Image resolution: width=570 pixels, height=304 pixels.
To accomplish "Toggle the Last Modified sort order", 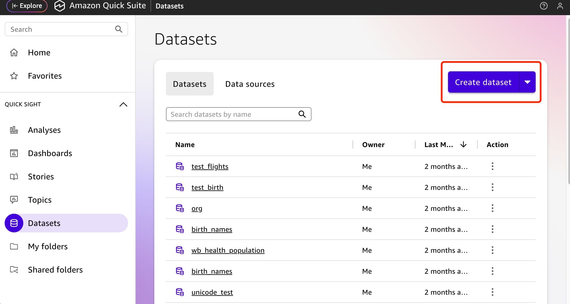I will 463,144.
